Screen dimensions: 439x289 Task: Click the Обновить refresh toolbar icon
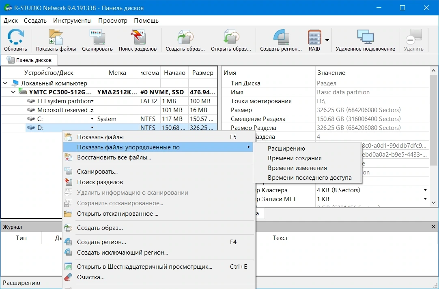pos(15,37)
